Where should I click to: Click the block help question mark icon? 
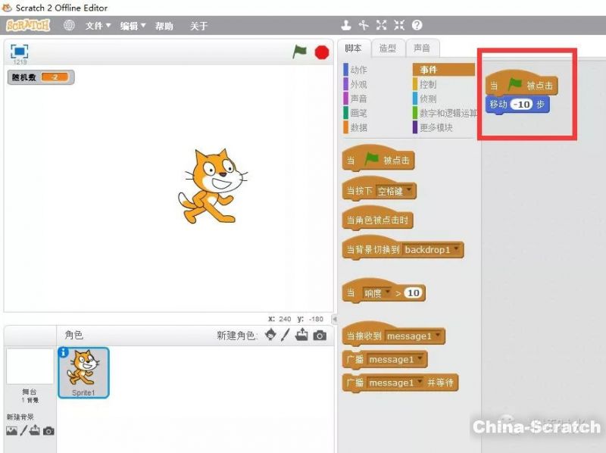[417, 26]
